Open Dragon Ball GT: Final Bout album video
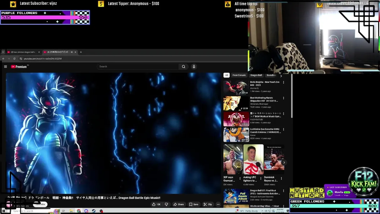This screenshot has height=214, width=380. (x=236, y=196)
